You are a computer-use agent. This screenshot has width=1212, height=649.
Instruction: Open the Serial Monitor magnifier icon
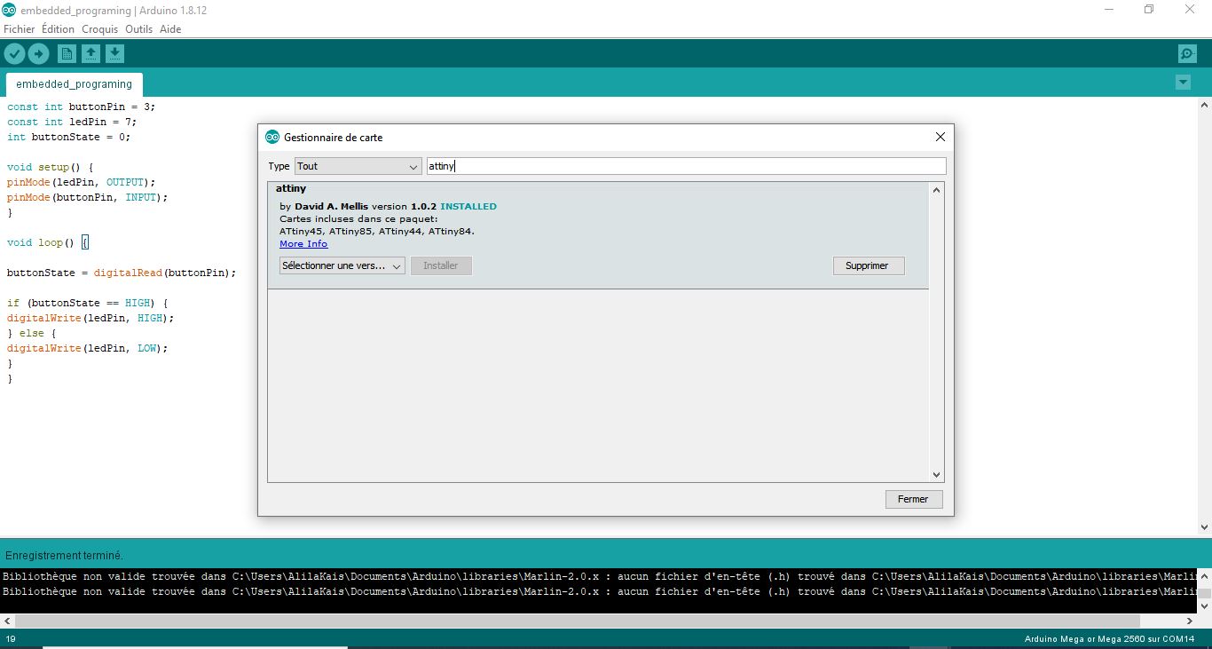coord(1187,54)
